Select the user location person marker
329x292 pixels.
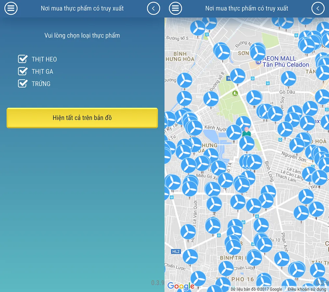point(246,131)
